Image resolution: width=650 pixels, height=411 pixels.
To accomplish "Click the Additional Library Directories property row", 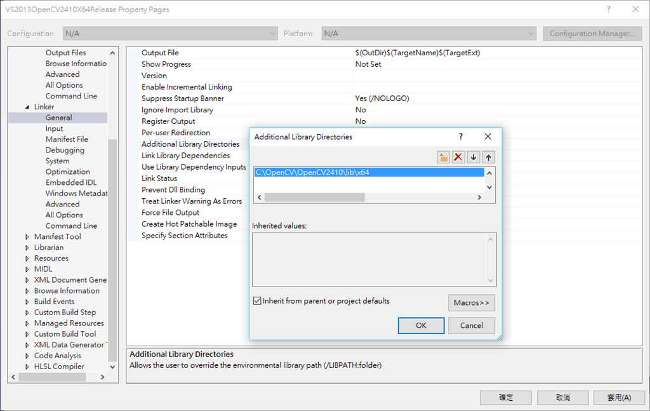I will [x=190, y=144].
